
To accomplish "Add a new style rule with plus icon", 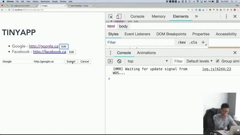I will [203, 42].
